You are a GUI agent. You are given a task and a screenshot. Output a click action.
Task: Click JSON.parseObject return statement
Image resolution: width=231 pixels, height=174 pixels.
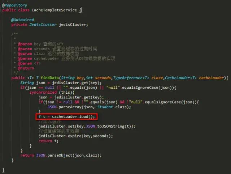(x=61, y=156)
